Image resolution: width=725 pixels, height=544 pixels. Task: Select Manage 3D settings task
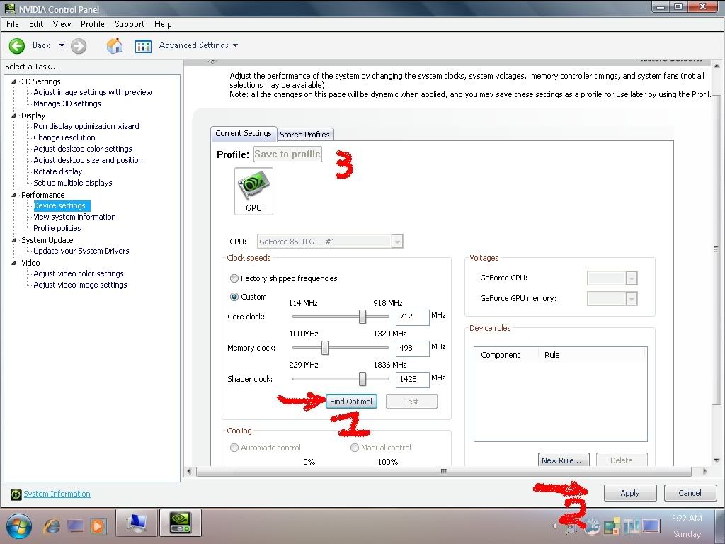coord(67,103)
